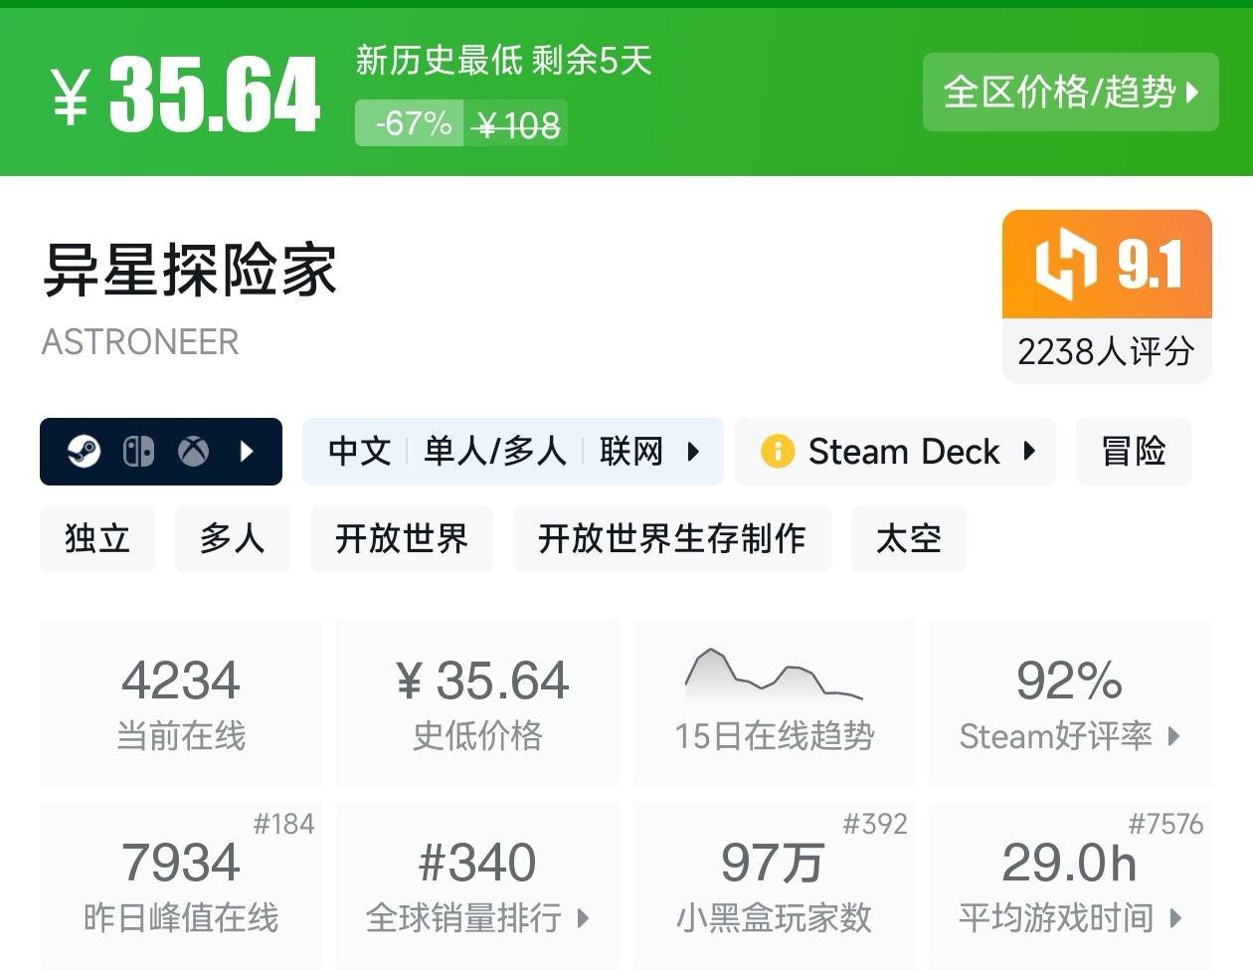Click the #7576 playtime rank label
The image size is (1253, 972).
(1165, 824)
